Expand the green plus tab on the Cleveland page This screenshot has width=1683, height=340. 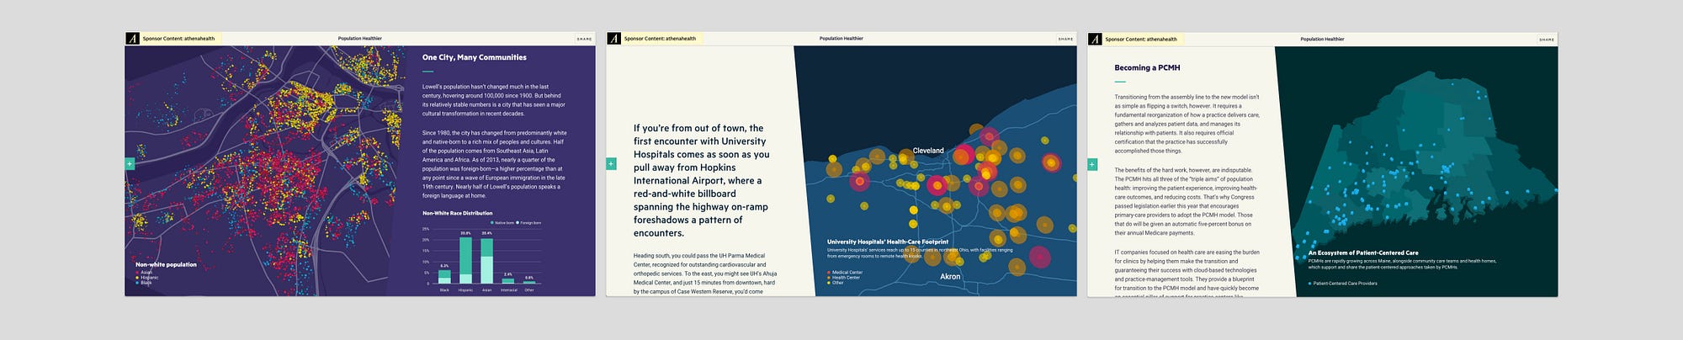tap(611, 163)
